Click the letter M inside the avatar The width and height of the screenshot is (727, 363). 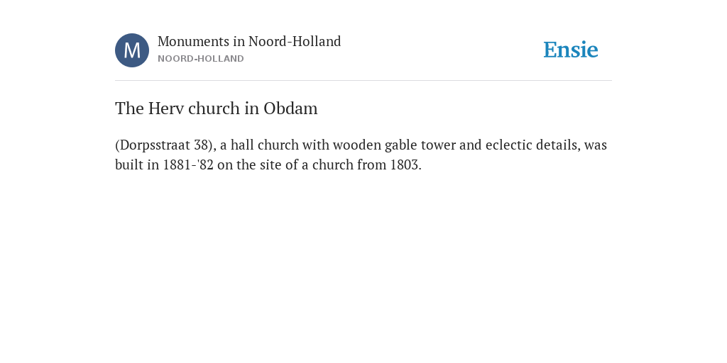(132, 50)
